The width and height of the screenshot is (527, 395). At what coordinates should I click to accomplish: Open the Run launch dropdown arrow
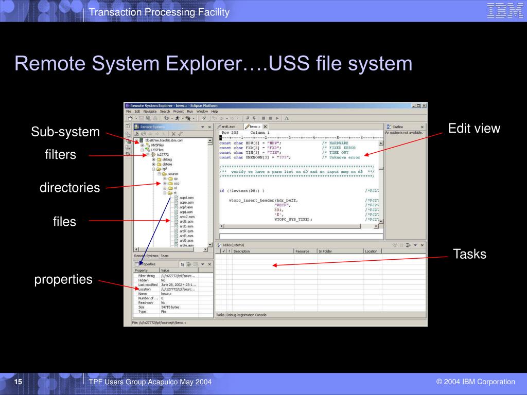[183, 118]
